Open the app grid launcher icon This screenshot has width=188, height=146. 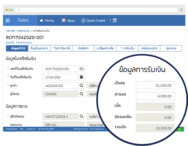tap(8, 20)
